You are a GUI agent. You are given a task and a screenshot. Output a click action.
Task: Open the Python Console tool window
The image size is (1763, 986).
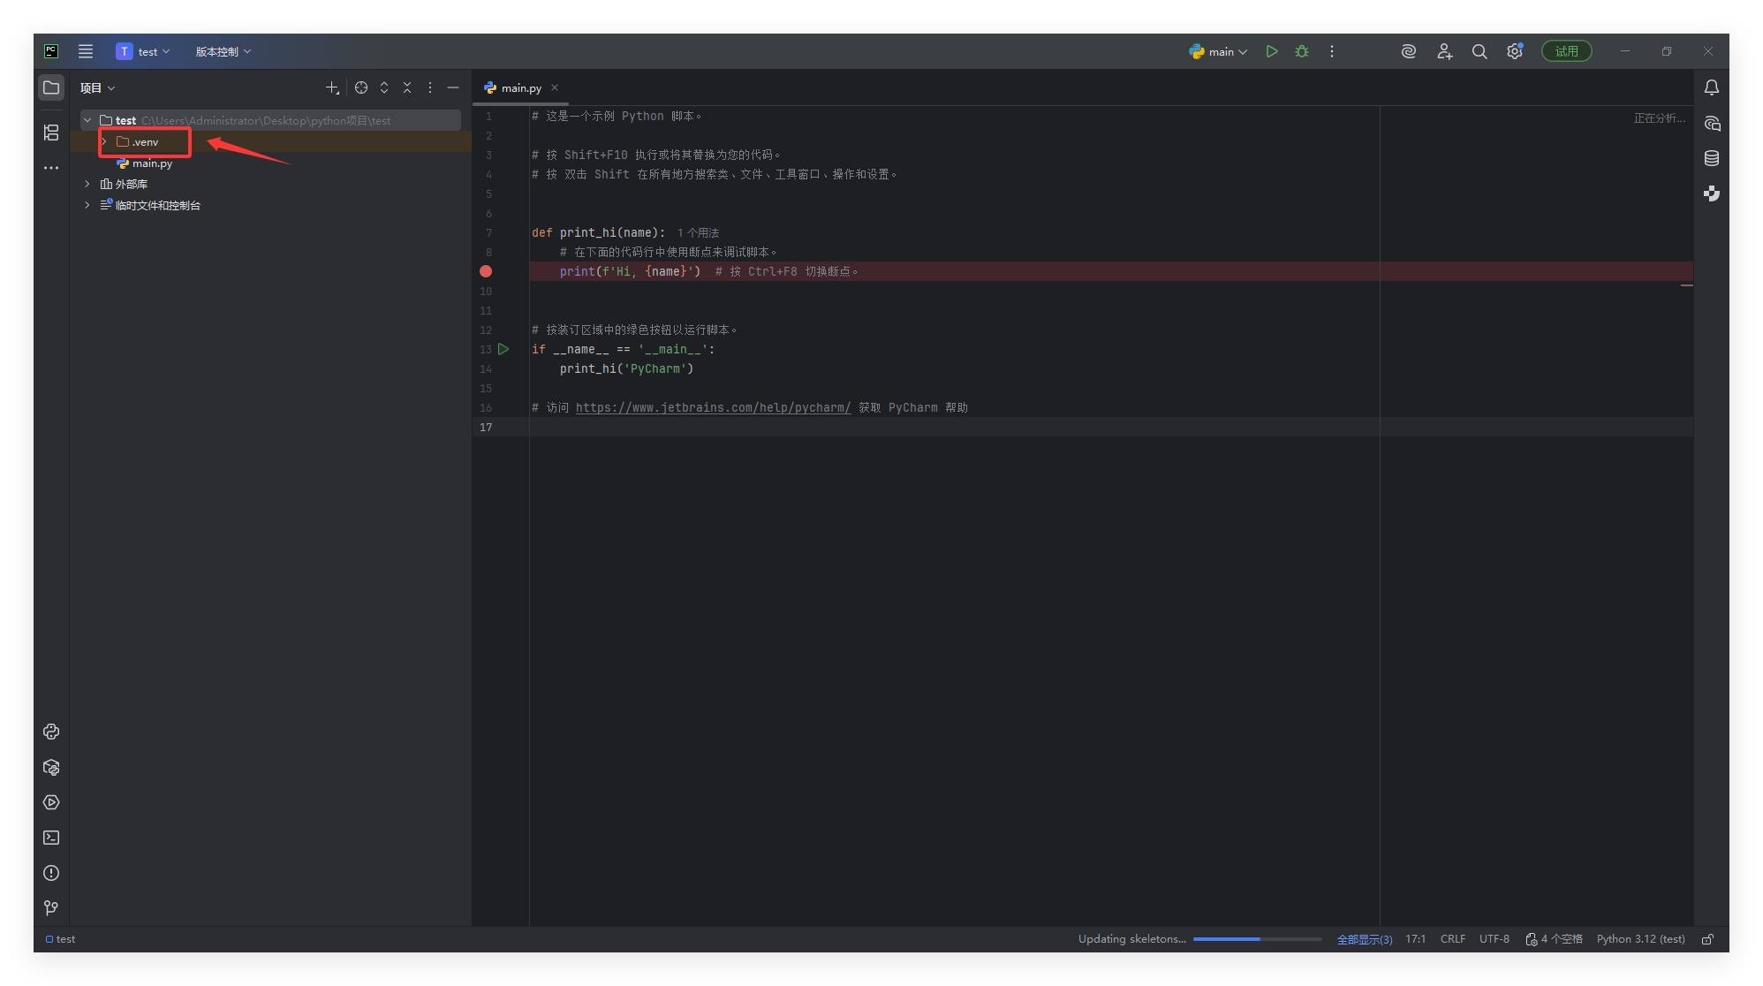pos(51,732)
